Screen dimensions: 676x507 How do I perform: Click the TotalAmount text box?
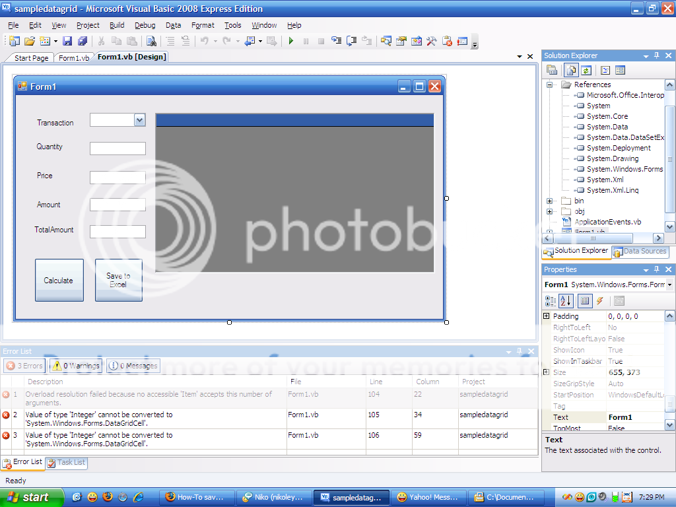point(118,232)
